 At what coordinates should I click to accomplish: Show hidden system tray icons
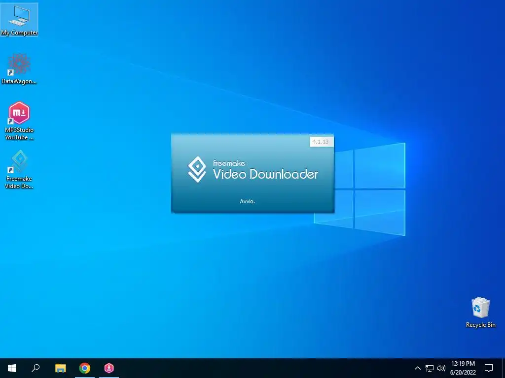417,368
